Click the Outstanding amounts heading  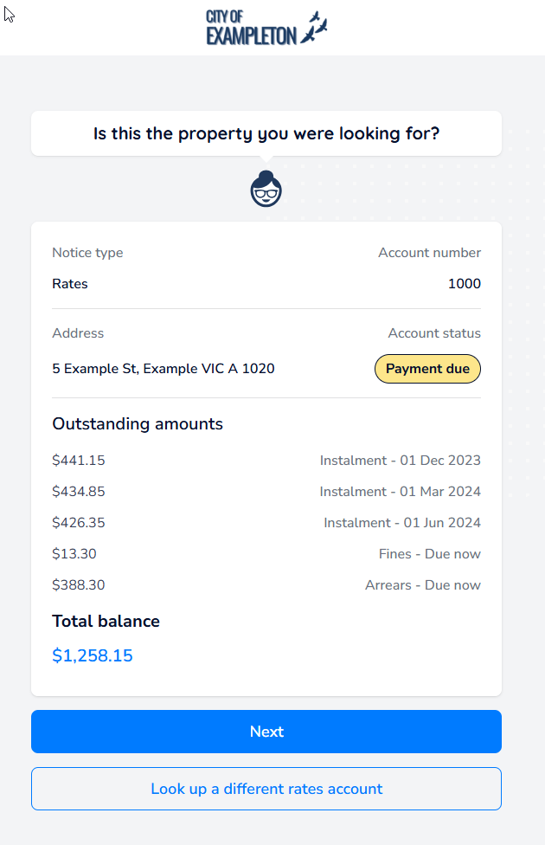(x=138, y=424)
